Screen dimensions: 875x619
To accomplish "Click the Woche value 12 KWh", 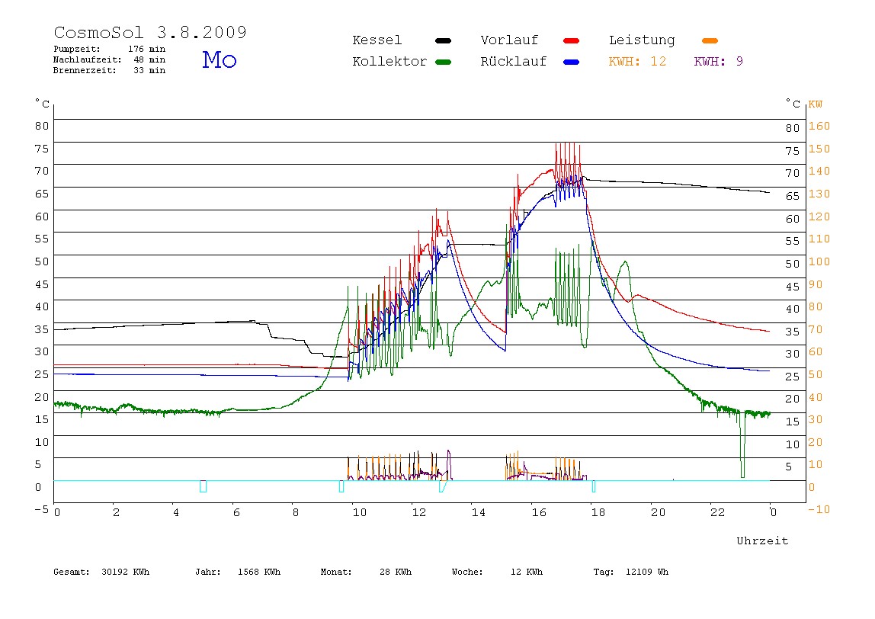I will tap(526, 572).
